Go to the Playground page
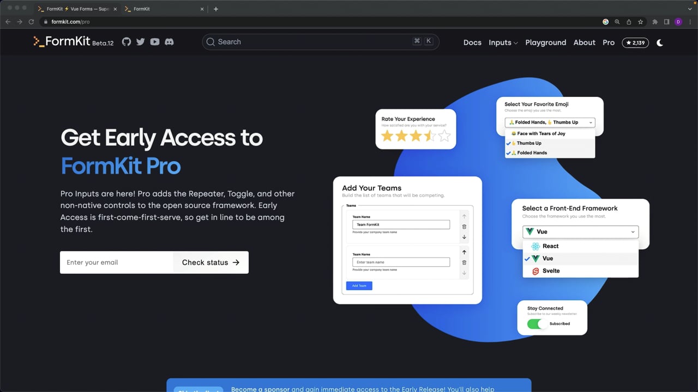 [x=546, y=42]
